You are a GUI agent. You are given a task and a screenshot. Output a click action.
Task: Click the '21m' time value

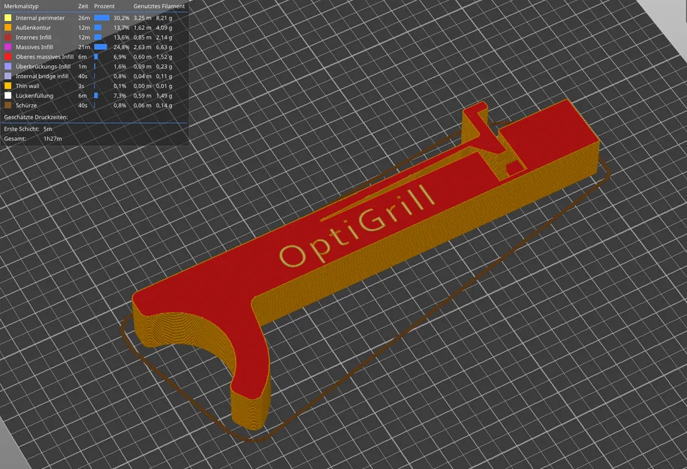tap(84, 47)
